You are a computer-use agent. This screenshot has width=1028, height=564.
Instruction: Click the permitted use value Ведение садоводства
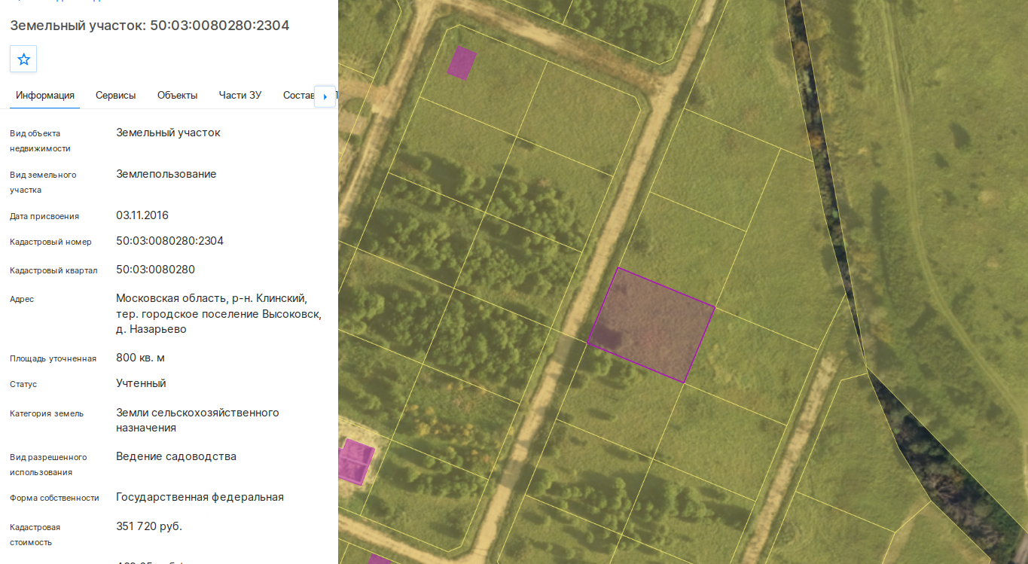pos(176,456)
